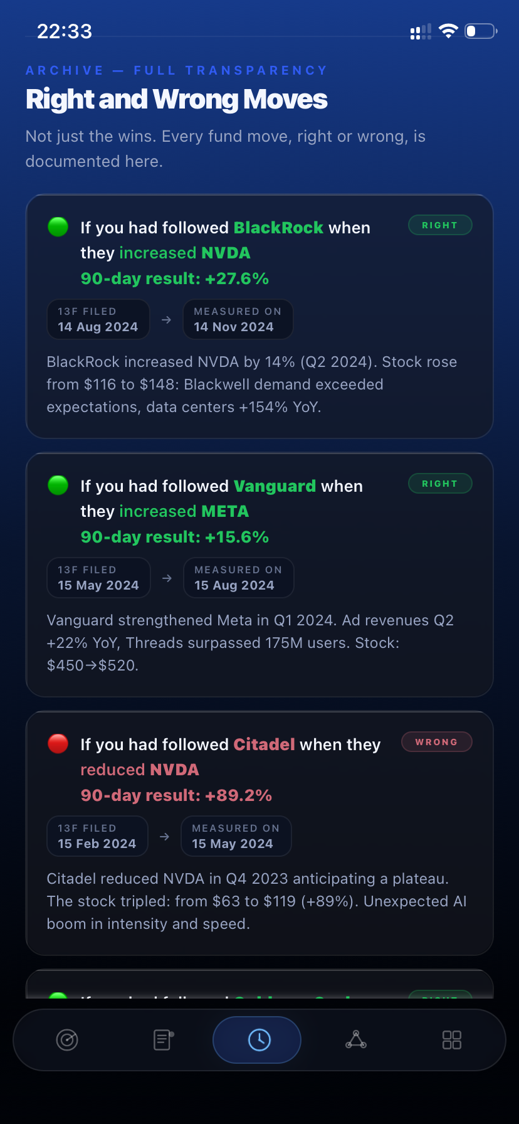This screenshot has width=519, height=1124.
Task: Open the four-squares grid tab
Action: [x=452, y=1040]
